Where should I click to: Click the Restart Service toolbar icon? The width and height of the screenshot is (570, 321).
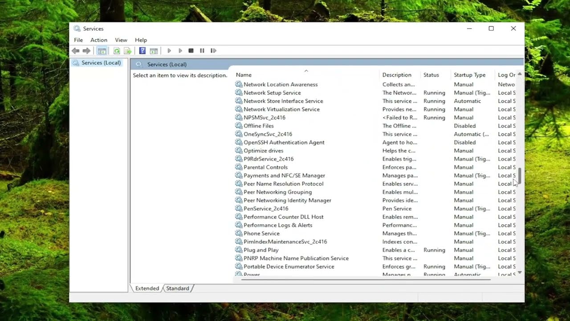[213, 51]
